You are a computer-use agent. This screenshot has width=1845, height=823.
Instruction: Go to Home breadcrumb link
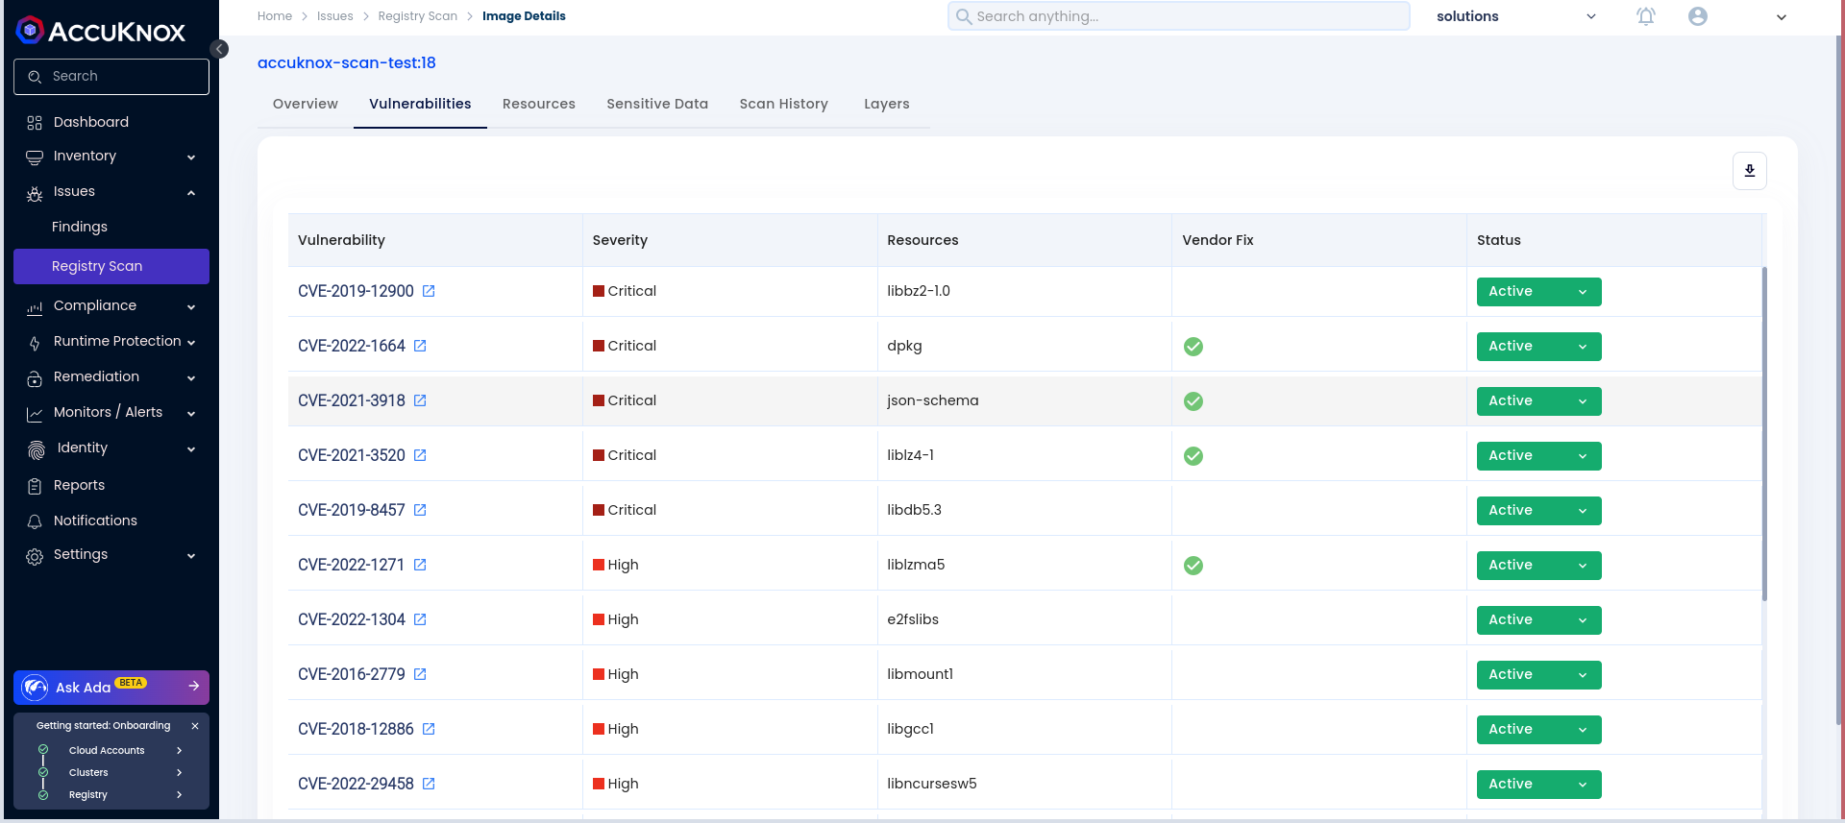(x=275, y=16)
